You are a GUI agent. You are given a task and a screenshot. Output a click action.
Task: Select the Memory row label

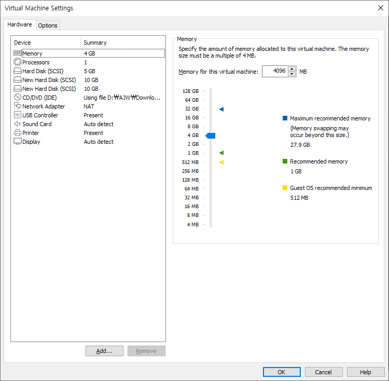(32, 53)
